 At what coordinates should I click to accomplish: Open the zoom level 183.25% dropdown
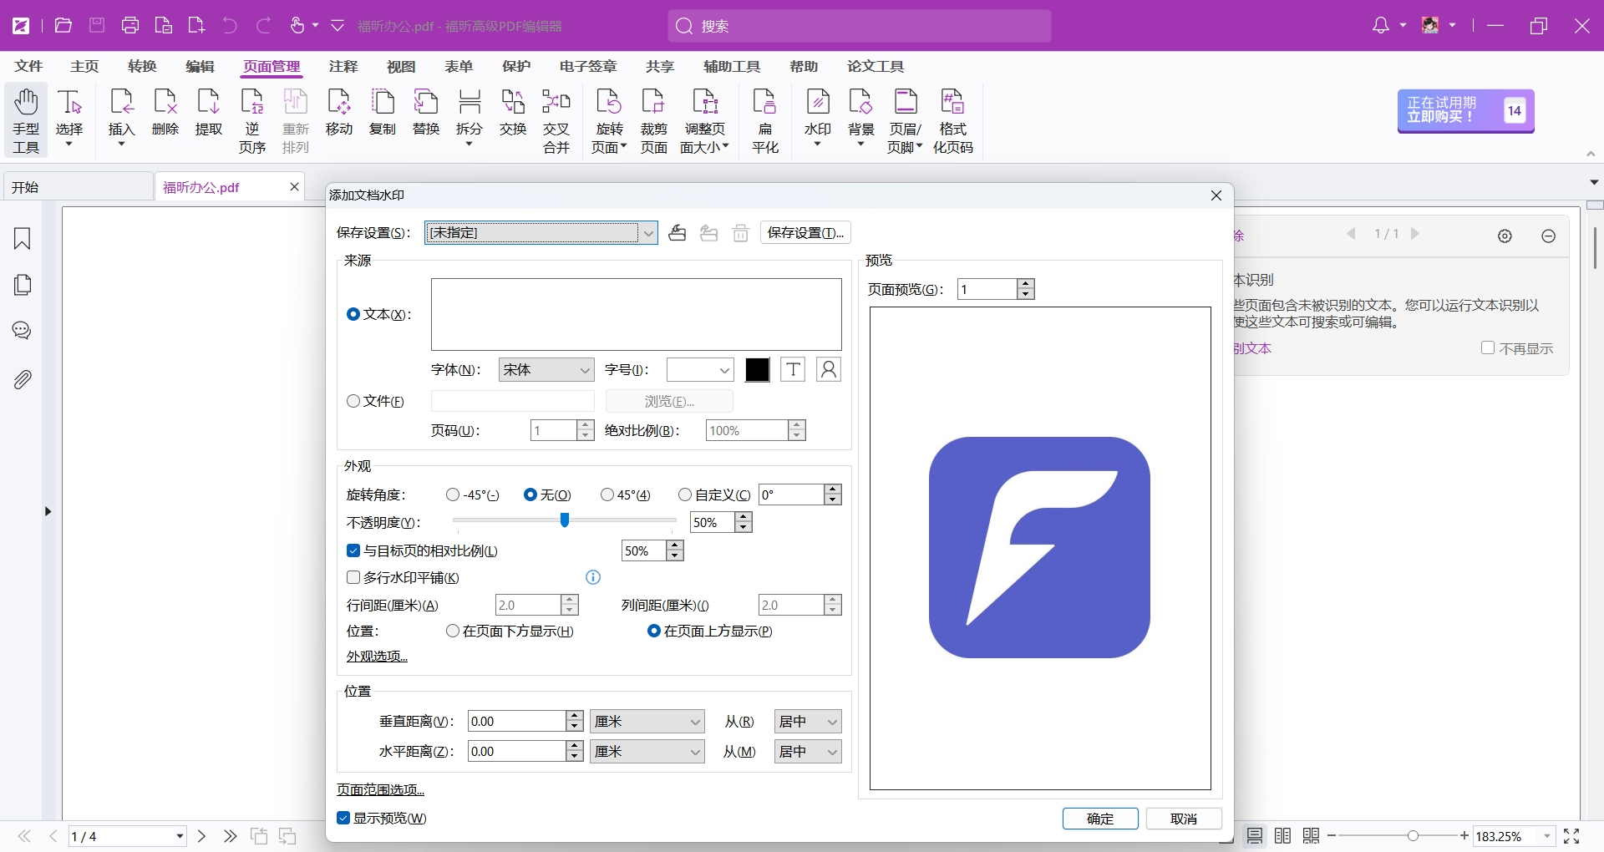pyautogui.click(x=1546, y=836)
